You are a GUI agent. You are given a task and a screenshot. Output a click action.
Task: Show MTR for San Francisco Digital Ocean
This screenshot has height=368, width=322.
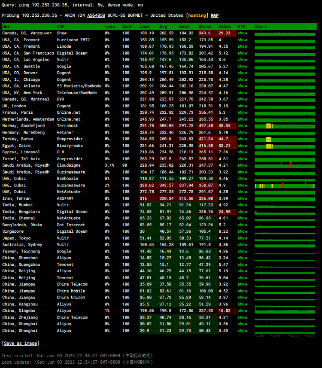(x=242, y=53)
